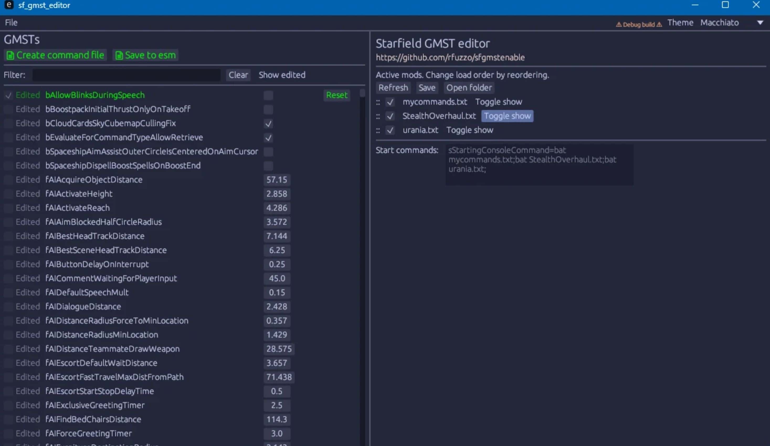
Task: Click the document icon on Save to esm button
Action: click(119, 55)
